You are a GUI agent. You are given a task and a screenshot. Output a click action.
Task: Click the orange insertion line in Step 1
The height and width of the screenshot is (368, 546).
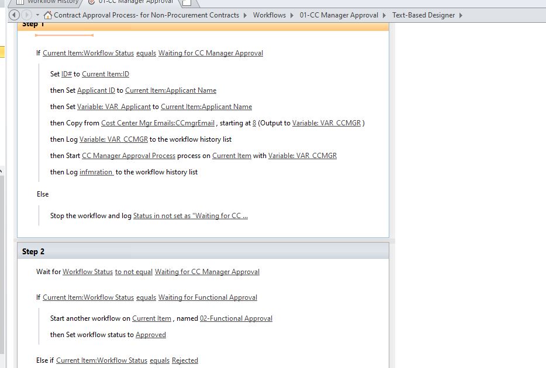(64, 35)
